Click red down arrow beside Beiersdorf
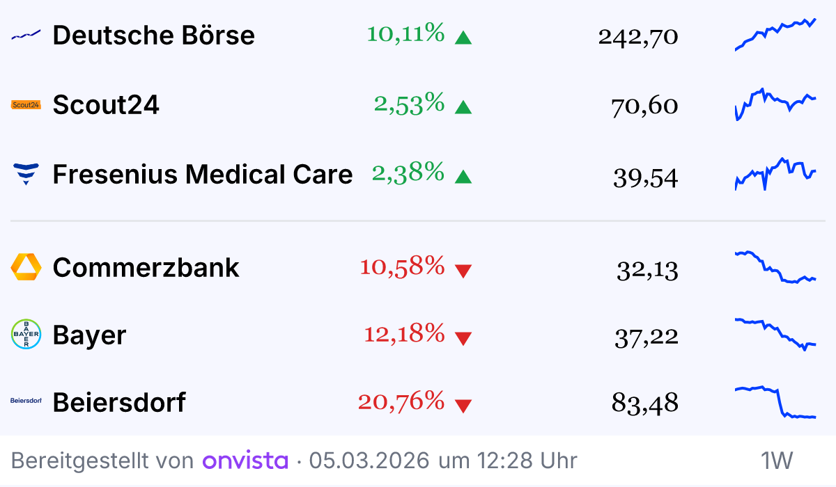Viewport: 836px width, 487px height. click(463, 406)
